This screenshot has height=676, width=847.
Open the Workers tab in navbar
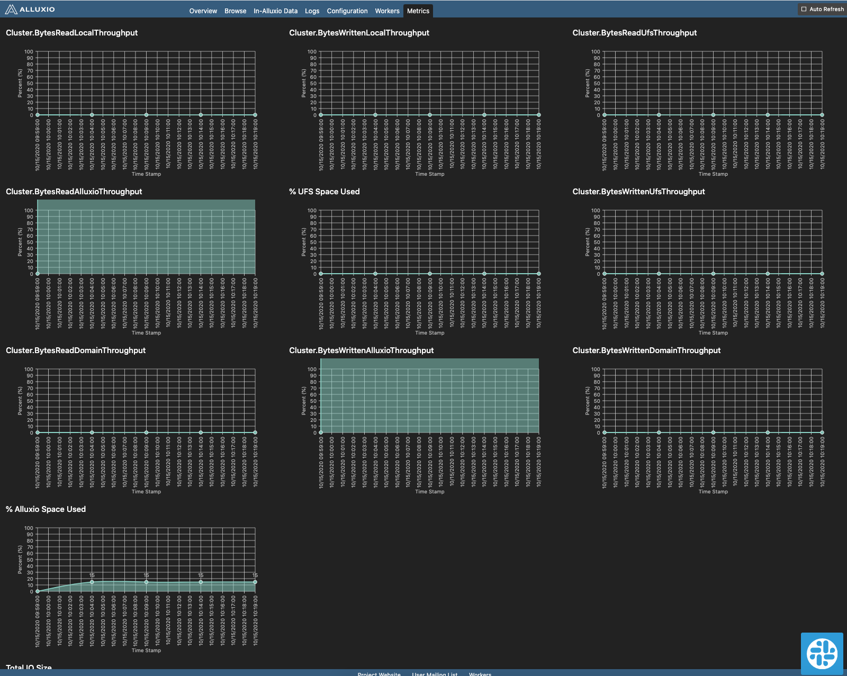[x=387, y=11]
